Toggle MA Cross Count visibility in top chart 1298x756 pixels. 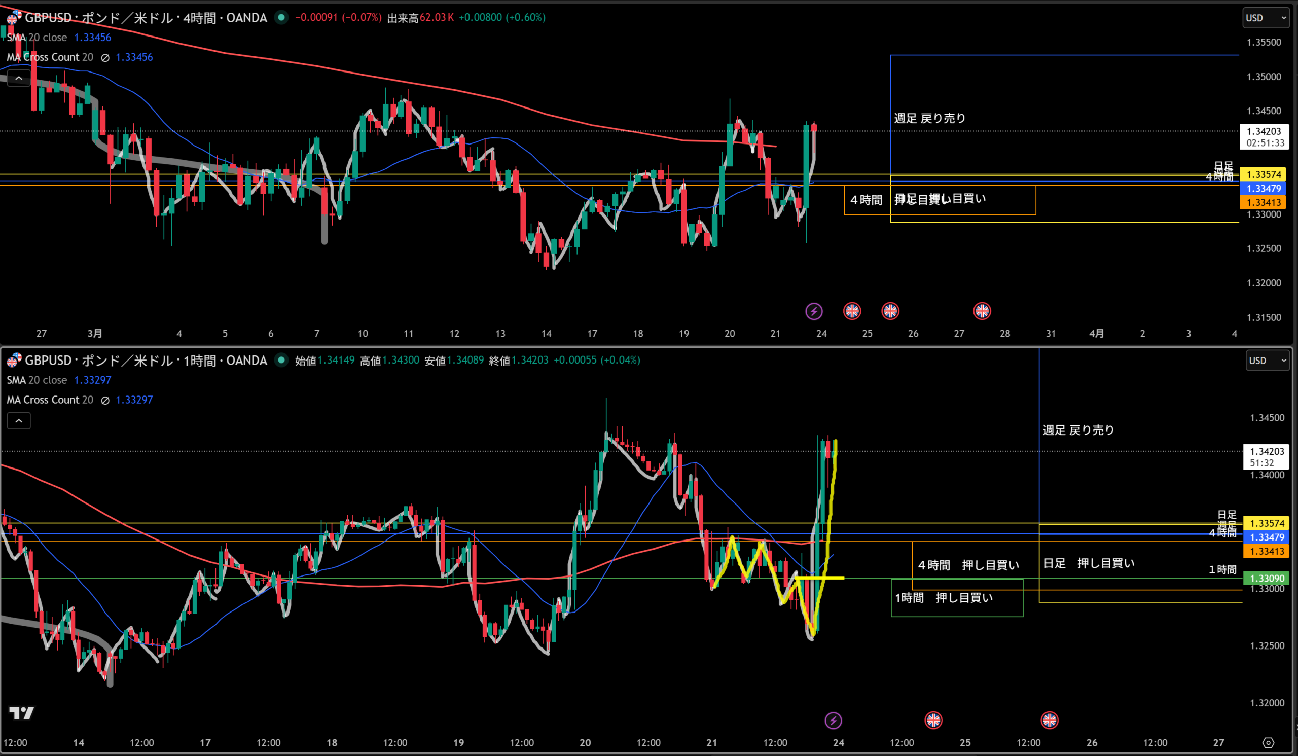tap(105, 58)
